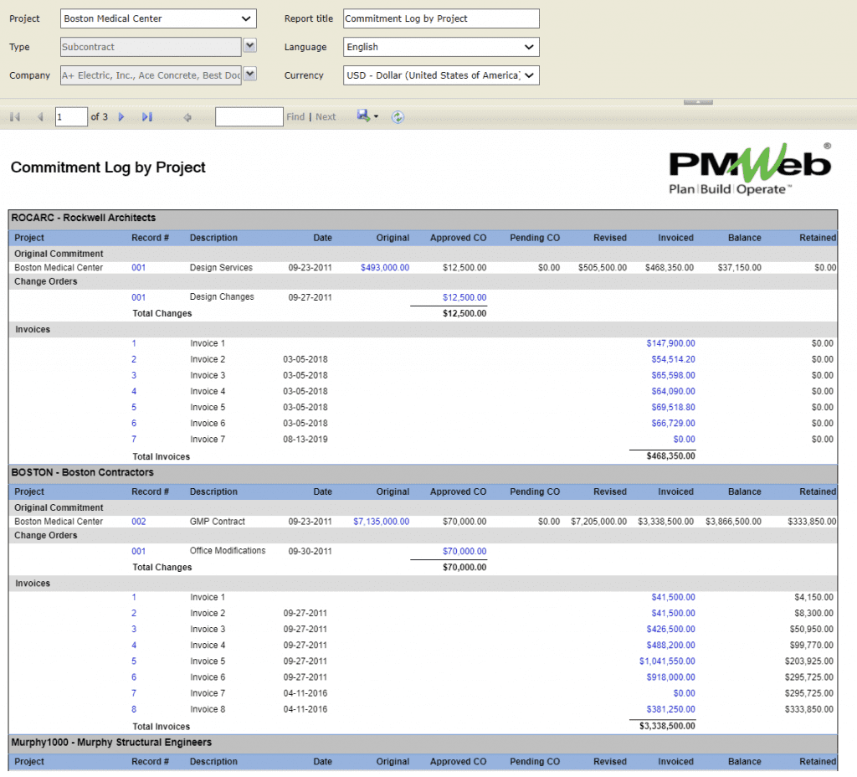Open Rockwell invoice amount $66,729.00
This screenshot has height=777, width=857.
tap(674, 423)
